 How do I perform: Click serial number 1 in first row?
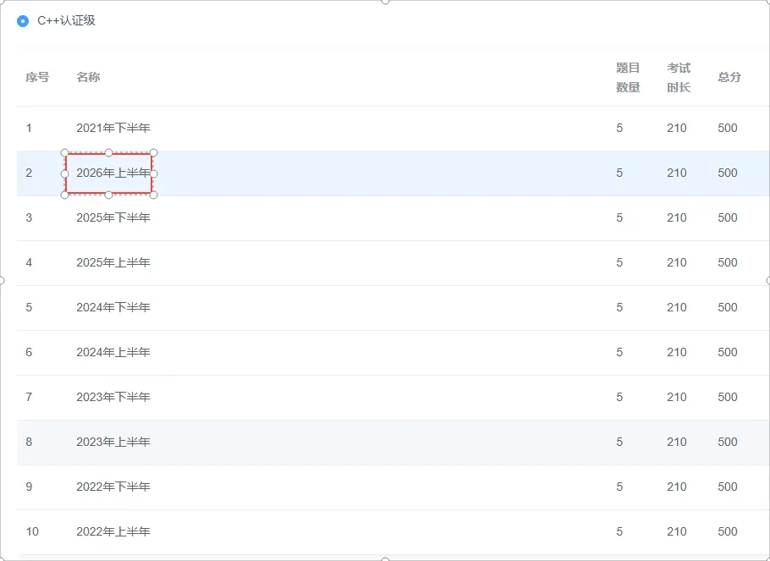point(29,129)
